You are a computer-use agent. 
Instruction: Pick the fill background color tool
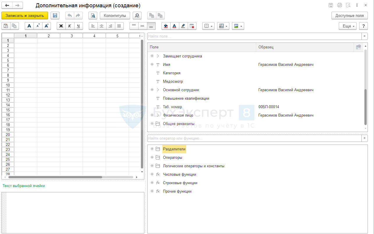[x=166, y=26]
